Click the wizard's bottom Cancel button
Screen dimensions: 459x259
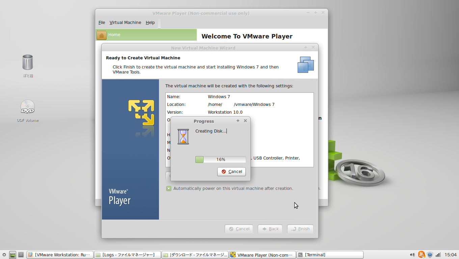tap(239, 229)
